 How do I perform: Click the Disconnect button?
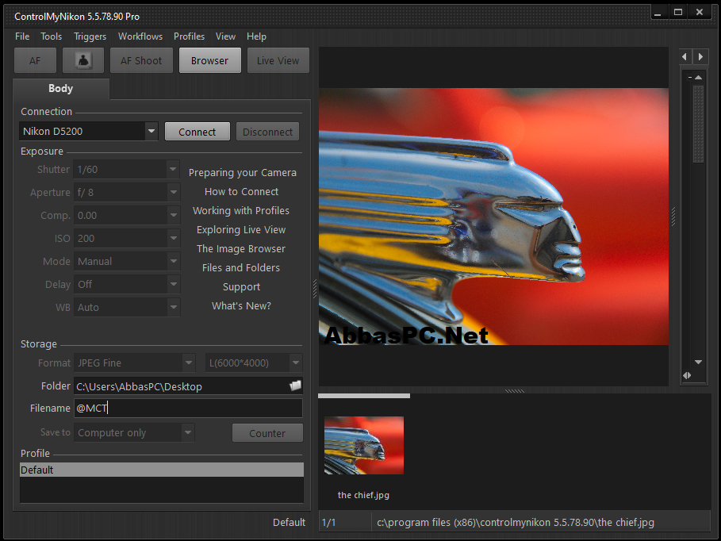coord(267,132)
